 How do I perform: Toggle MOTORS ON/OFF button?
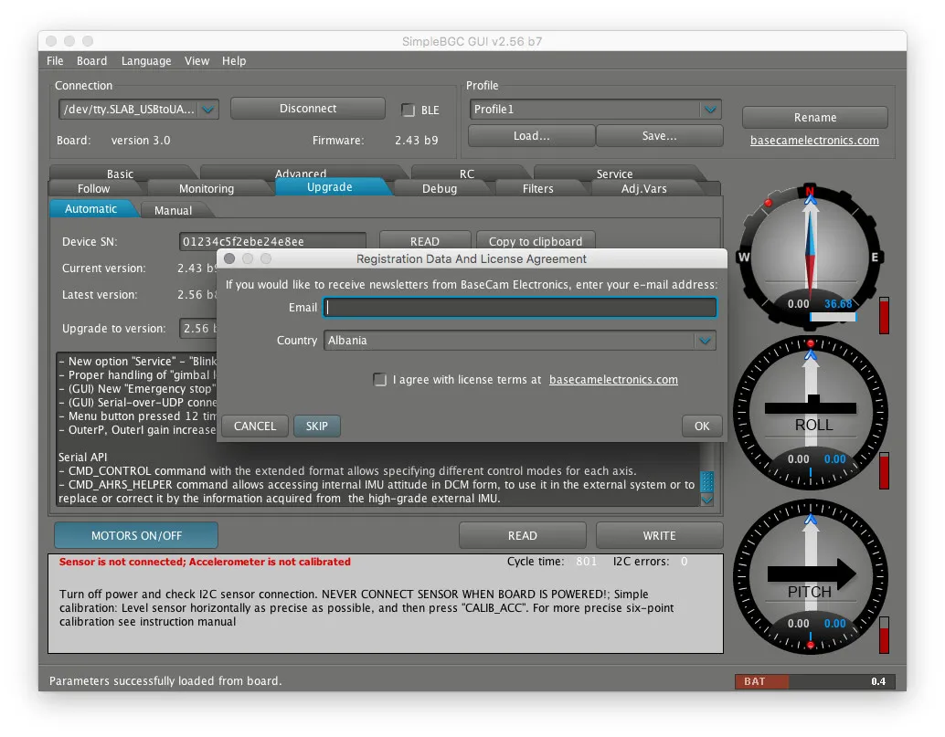pyautogui.click(x=136, y=535)
